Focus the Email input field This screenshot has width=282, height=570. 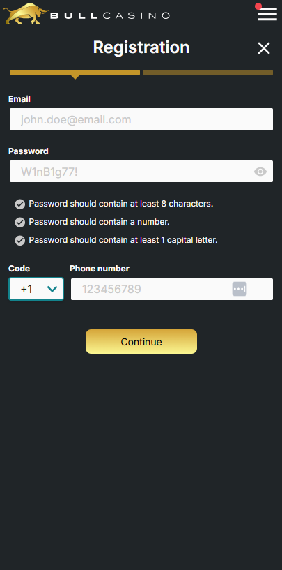click(141, 119)
